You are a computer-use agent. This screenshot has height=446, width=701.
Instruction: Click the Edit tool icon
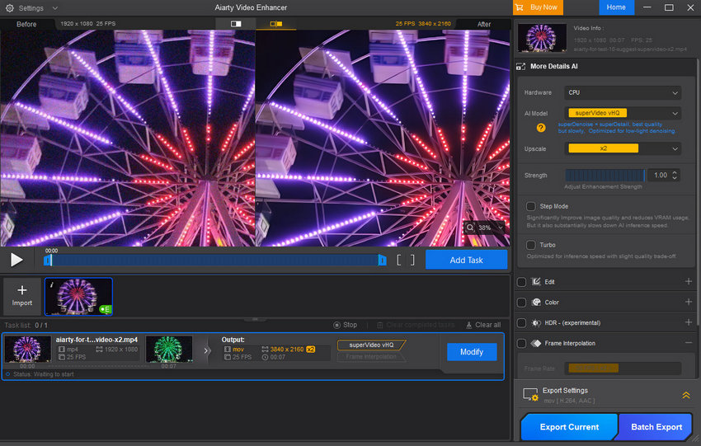[536, 282]
